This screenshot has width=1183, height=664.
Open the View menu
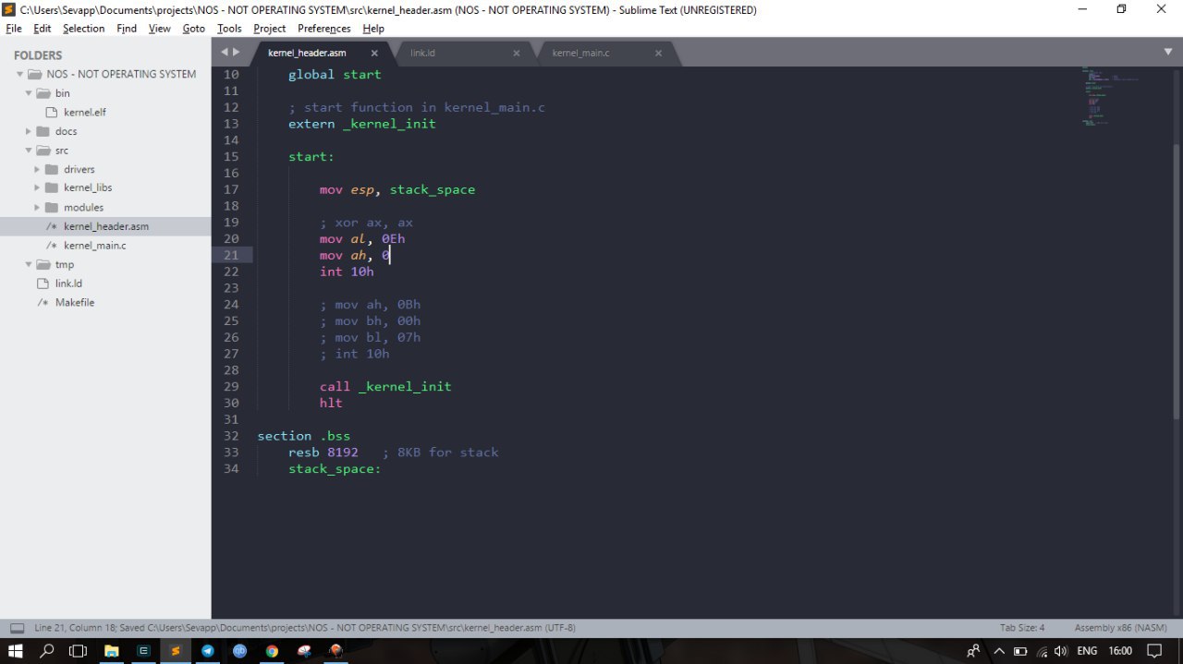pyautogui.click(x=160, y=29)
